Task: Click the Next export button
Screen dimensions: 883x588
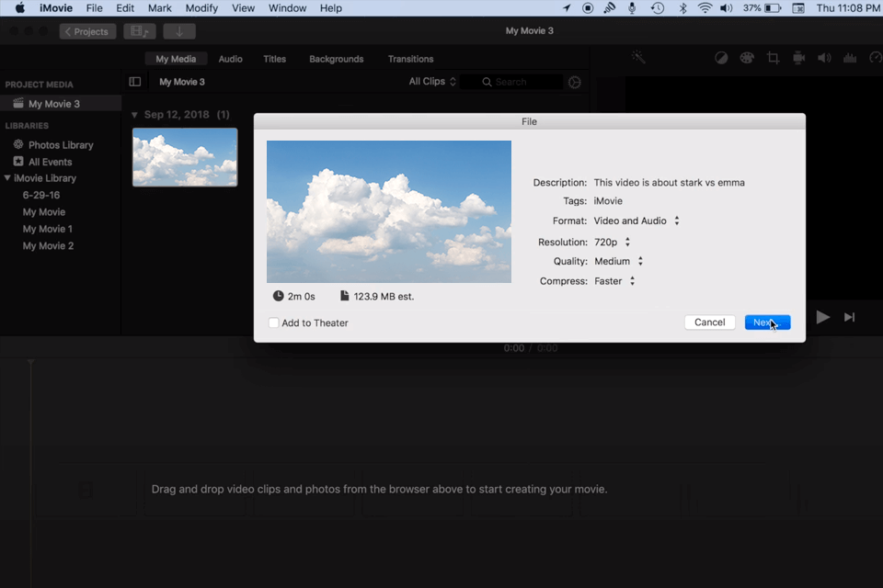Action: click(x=767, y=322)
